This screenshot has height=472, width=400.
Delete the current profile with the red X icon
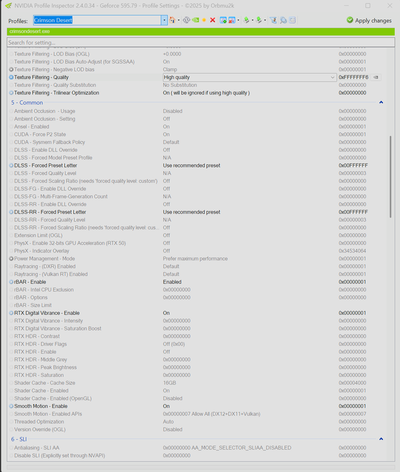click(x=212, y=20)
